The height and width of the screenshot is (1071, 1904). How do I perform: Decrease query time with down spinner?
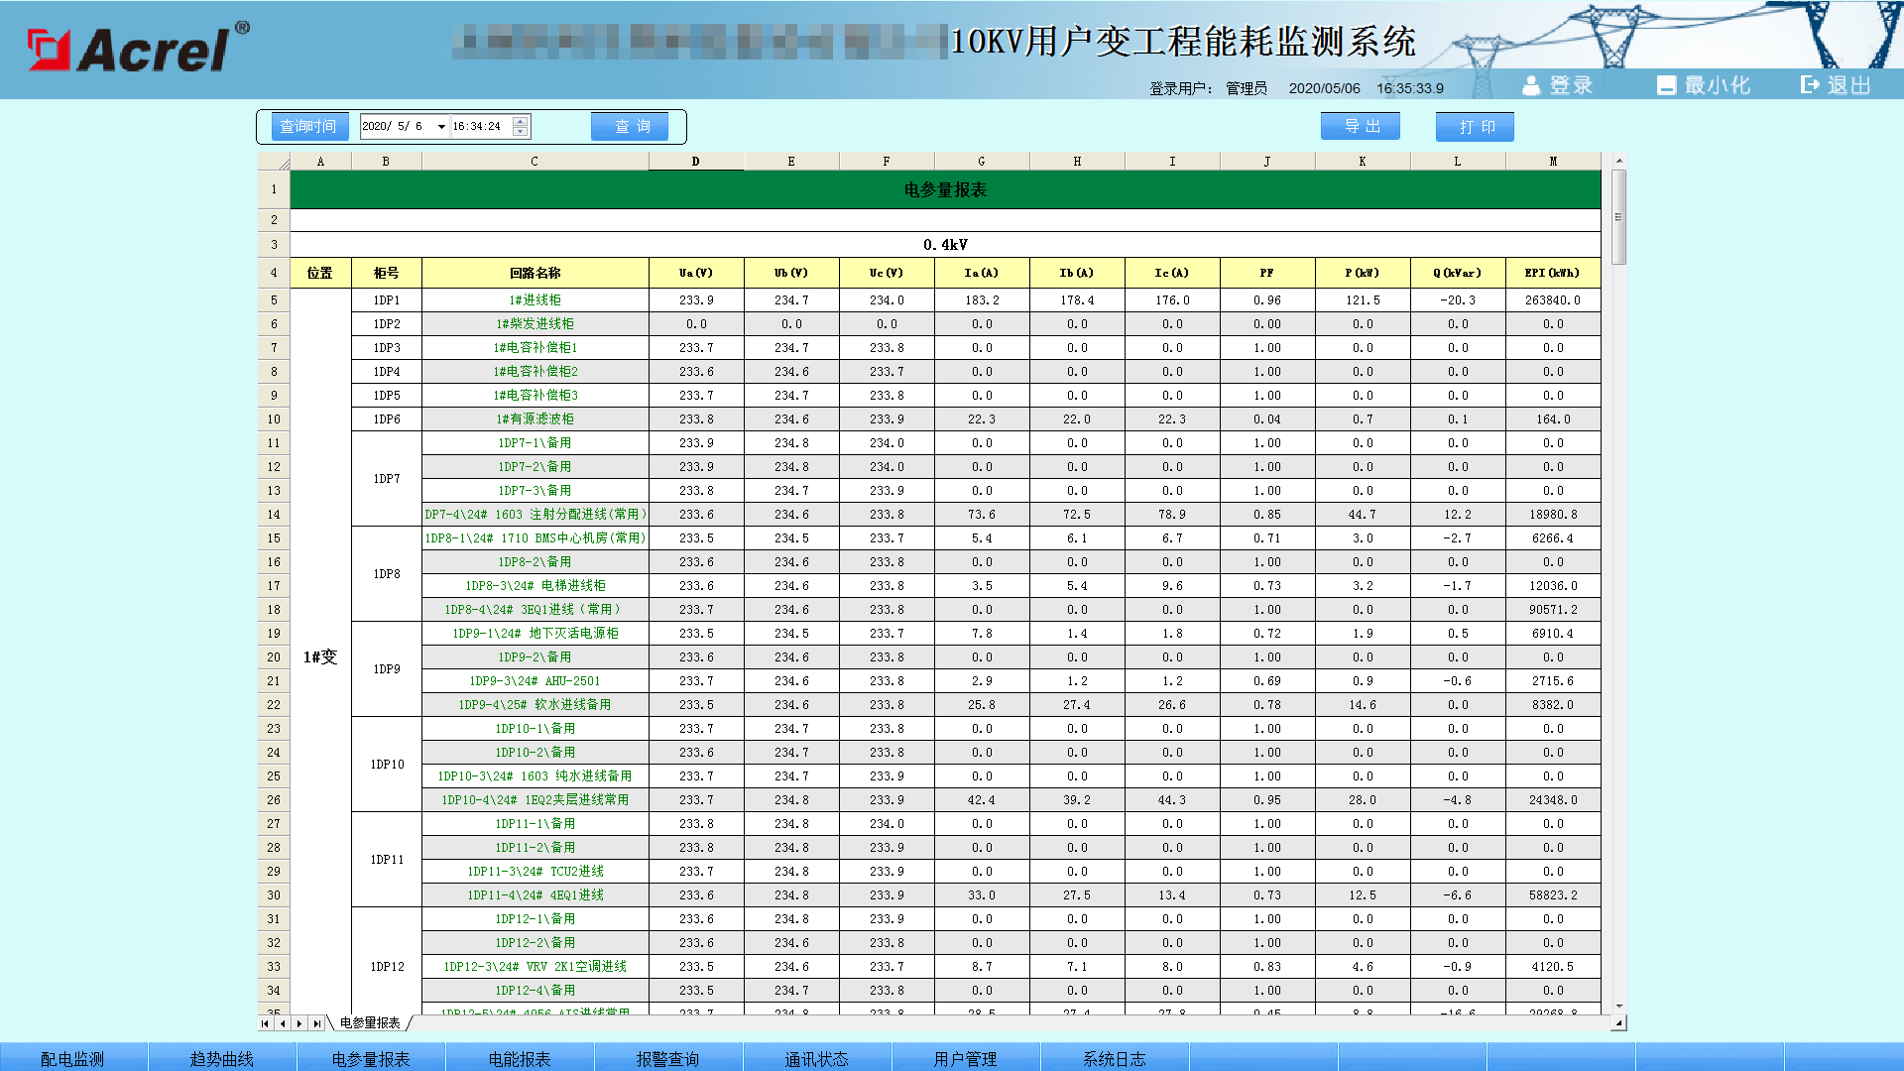click(x=521, y=132)
